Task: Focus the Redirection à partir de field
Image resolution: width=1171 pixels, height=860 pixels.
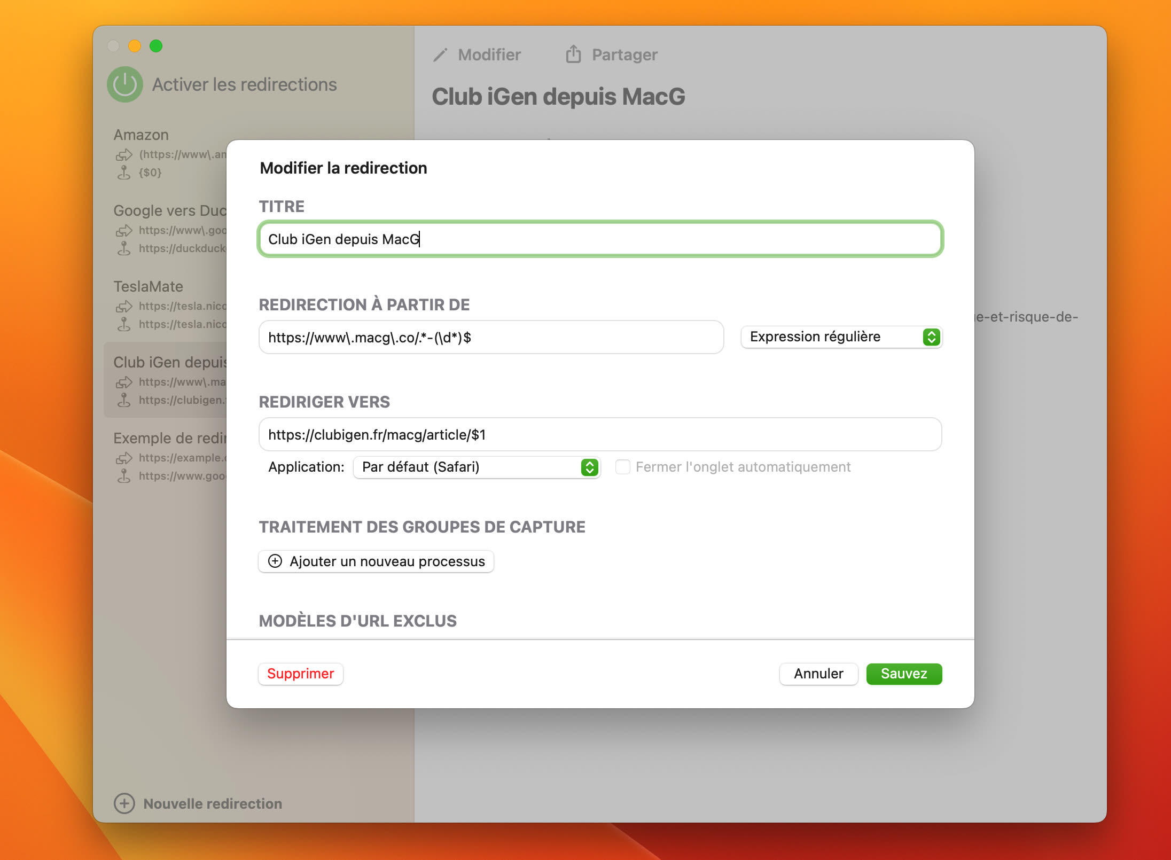Action: [x=490, y=338]
